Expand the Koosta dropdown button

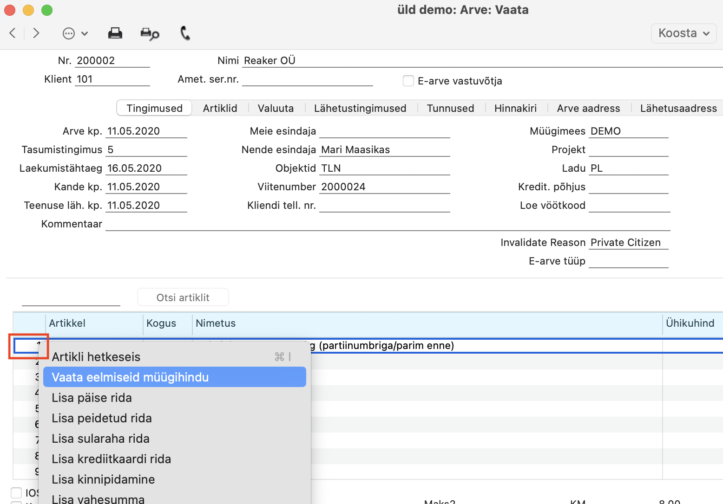tap(684, 33)
